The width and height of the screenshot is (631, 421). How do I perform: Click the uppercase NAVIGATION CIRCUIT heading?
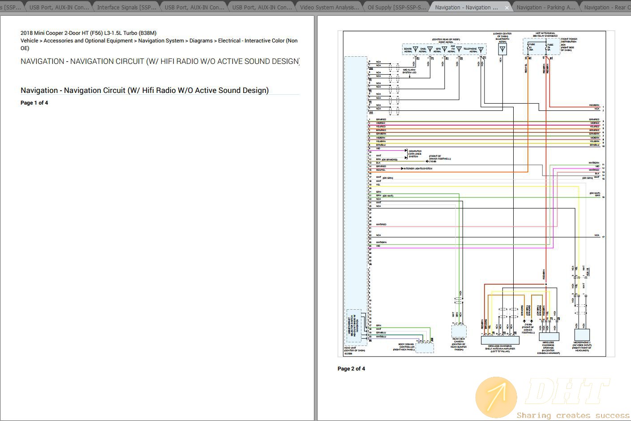[160, 61]
